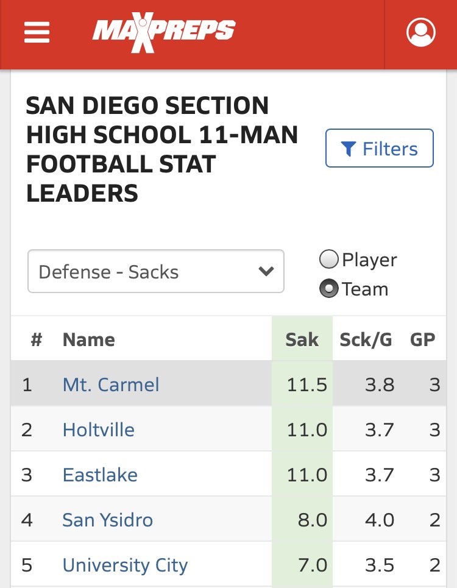
Task: Open the user account profile icon
Action: pyautogui.click(x=421, y=32)
